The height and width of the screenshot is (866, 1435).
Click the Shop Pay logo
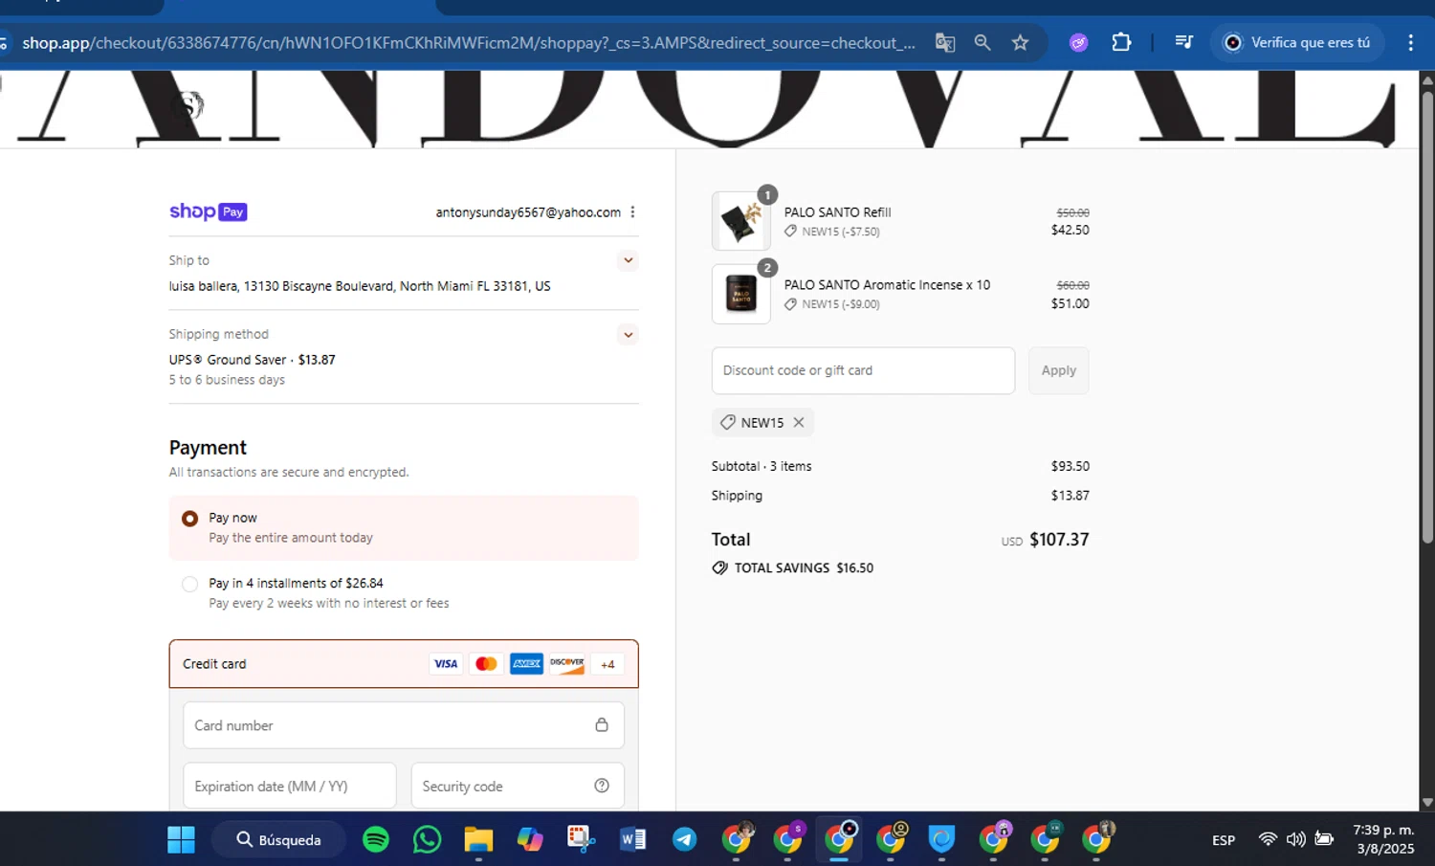[208, 211]
